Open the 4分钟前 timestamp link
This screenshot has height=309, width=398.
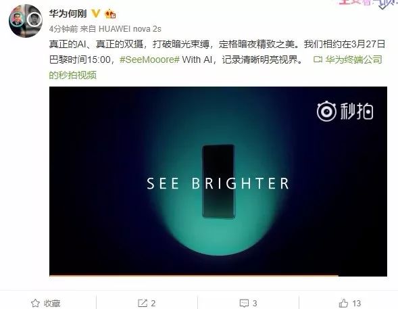pos(64,29)
